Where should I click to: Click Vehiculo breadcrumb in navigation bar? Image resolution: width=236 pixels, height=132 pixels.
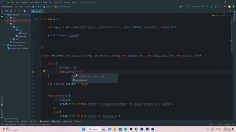pyautogui.click(x=48, y=7)
